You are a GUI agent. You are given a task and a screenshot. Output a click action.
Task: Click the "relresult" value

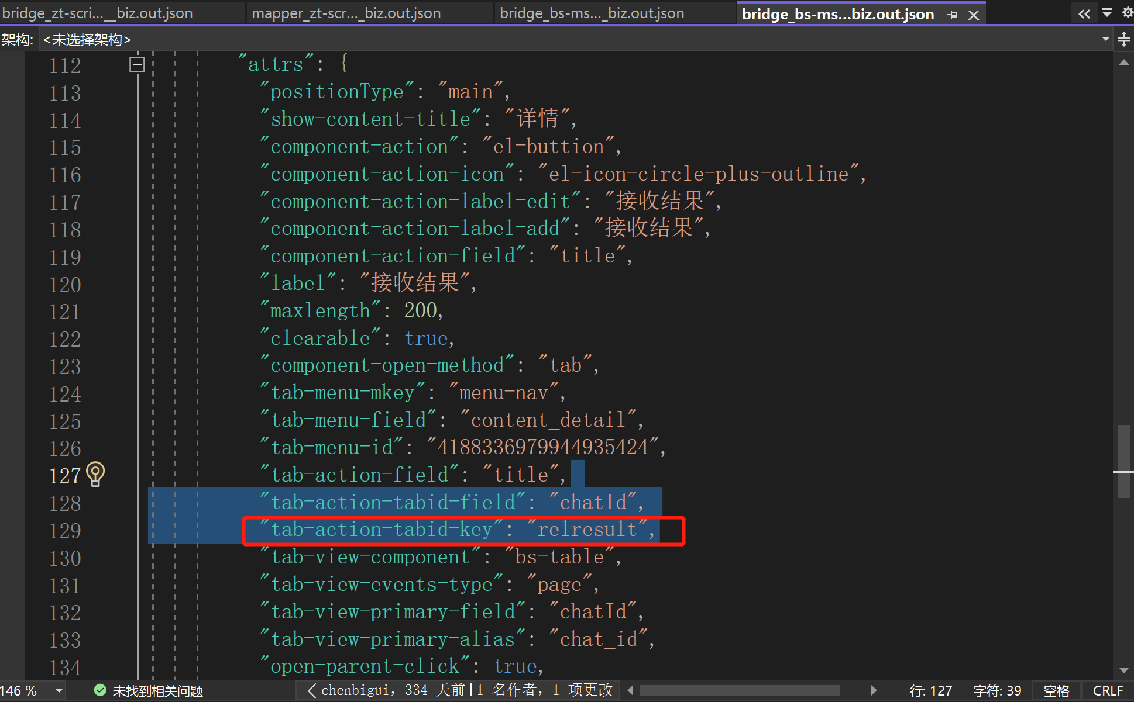point(587,529)
